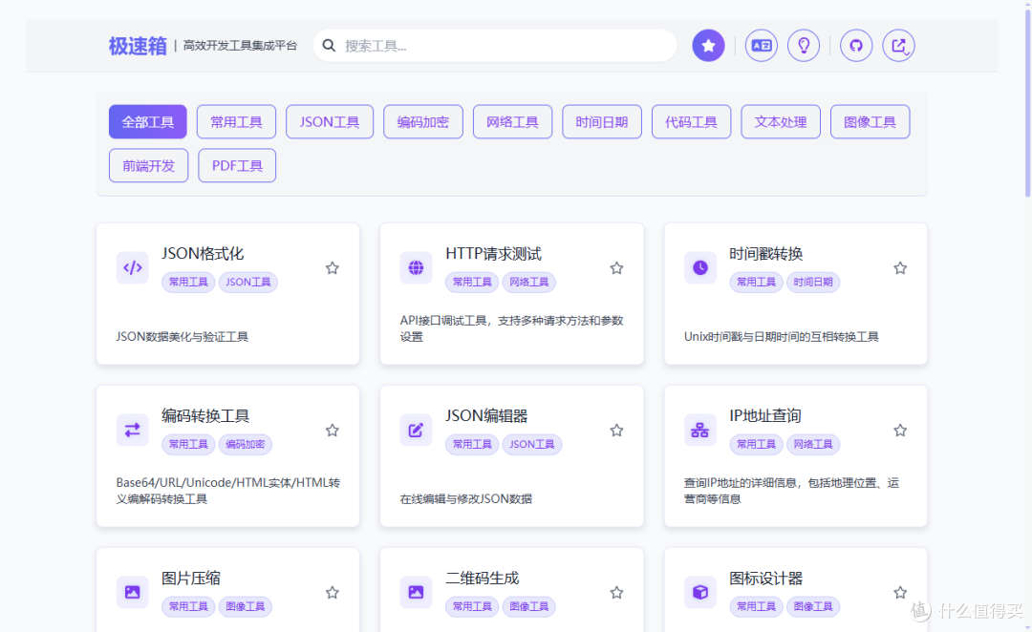The height and width of the screenshot is (632, 1032).
Task: Click the lightbulb suggestion icon
Action: click(804, 46)
